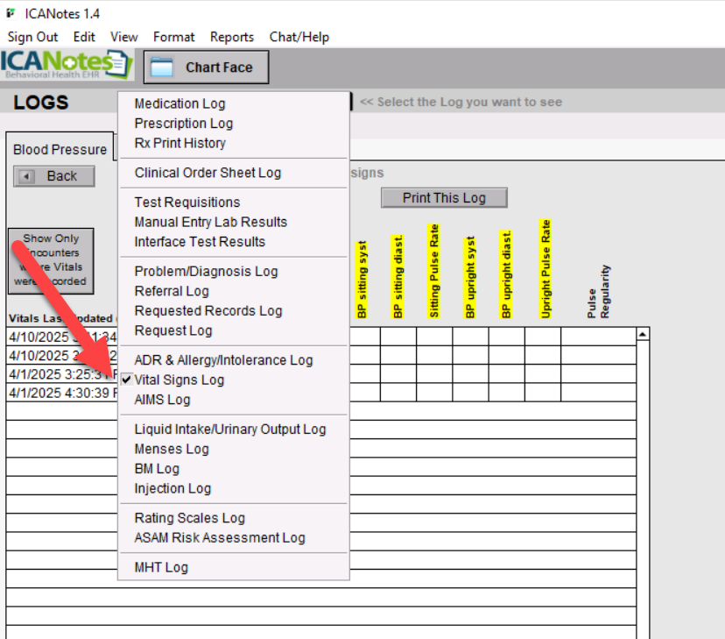Select the Blood Pressure tab
The width and height of the screenshot is (725, 639).
pos(60,150)
